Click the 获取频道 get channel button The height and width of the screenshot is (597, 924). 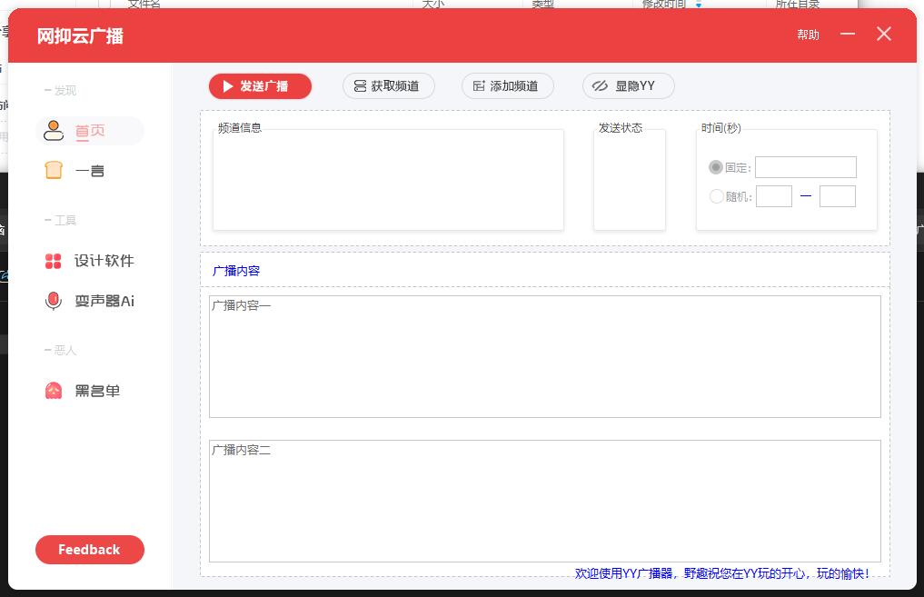pyautogui.click(x=388, y=86)
